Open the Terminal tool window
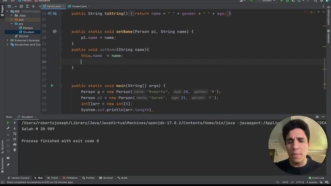This screenshot has height=186, width=331. 106,178
